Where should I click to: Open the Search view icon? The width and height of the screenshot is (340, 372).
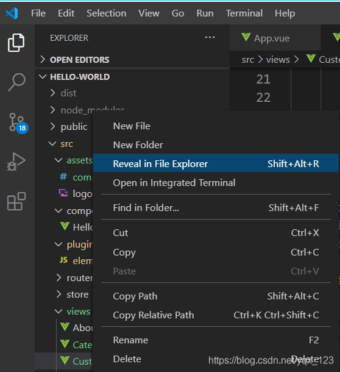click(16, 82)
